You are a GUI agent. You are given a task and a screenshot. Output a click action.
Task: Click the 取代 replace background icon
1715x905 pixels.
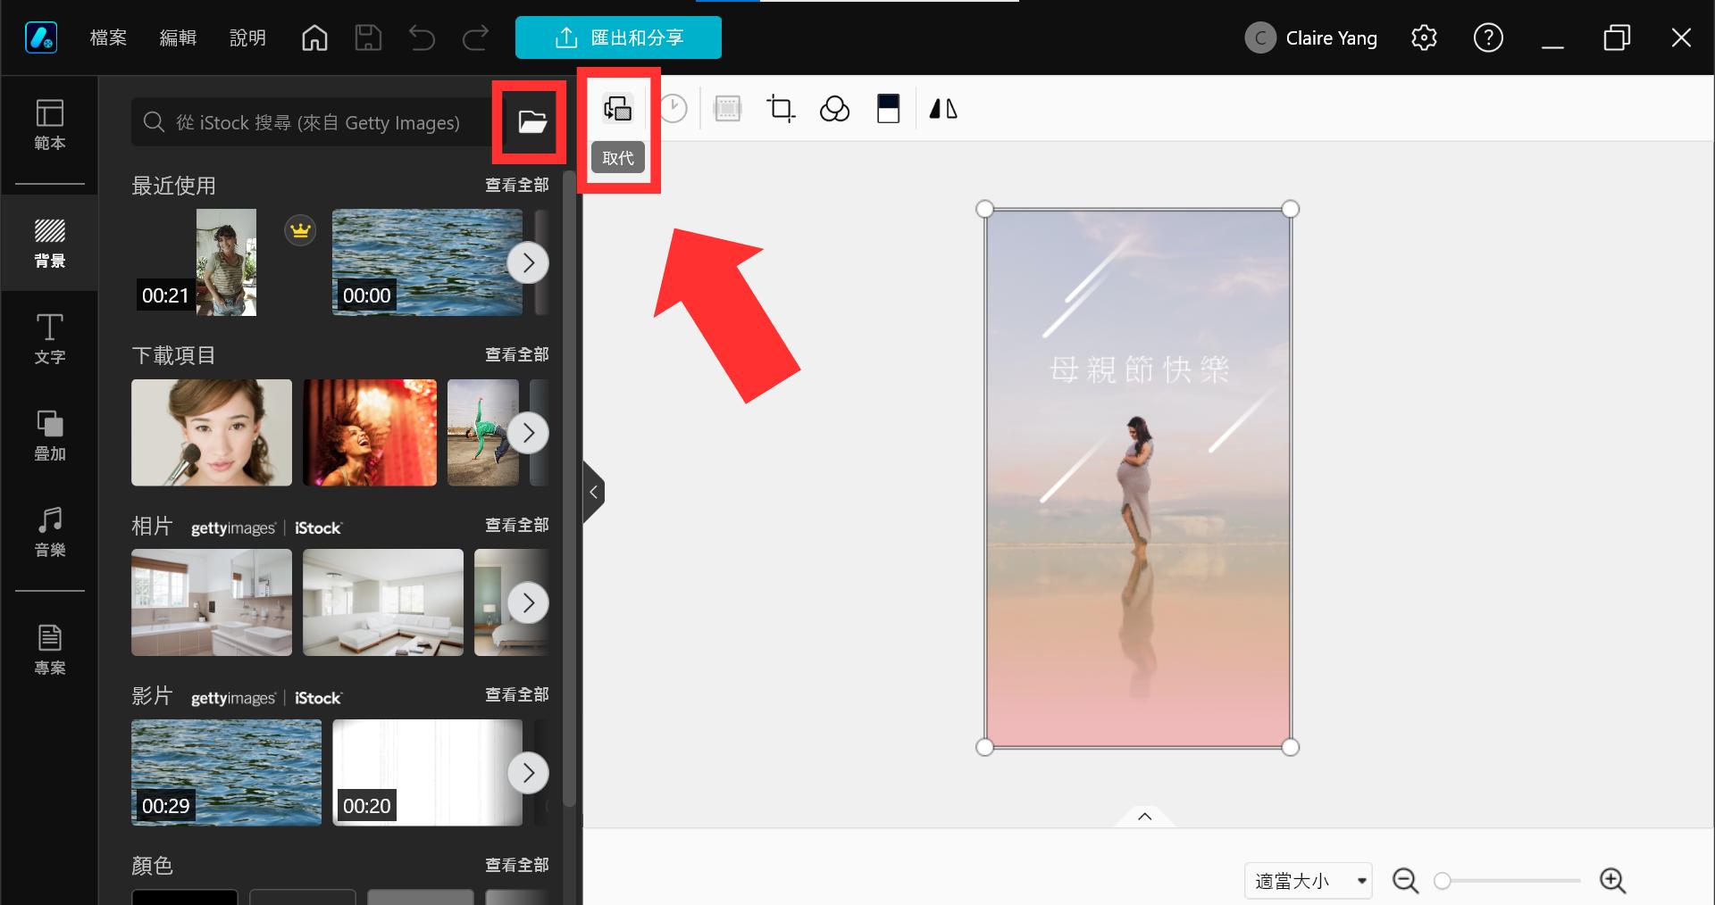click(618, 109)
